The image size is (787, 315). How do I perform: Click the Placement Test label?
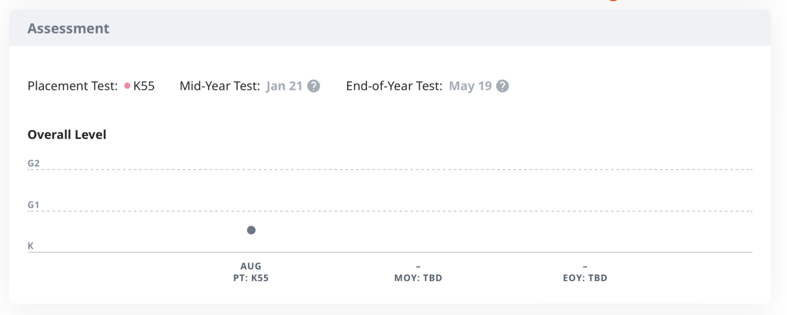point(73,86)
